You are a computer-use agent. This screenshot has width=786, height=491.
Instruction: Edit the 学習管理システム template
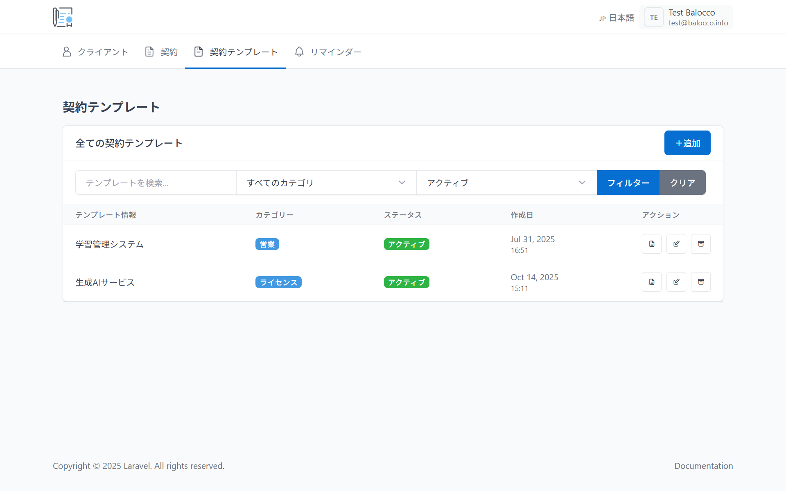[x=676, y=244]
